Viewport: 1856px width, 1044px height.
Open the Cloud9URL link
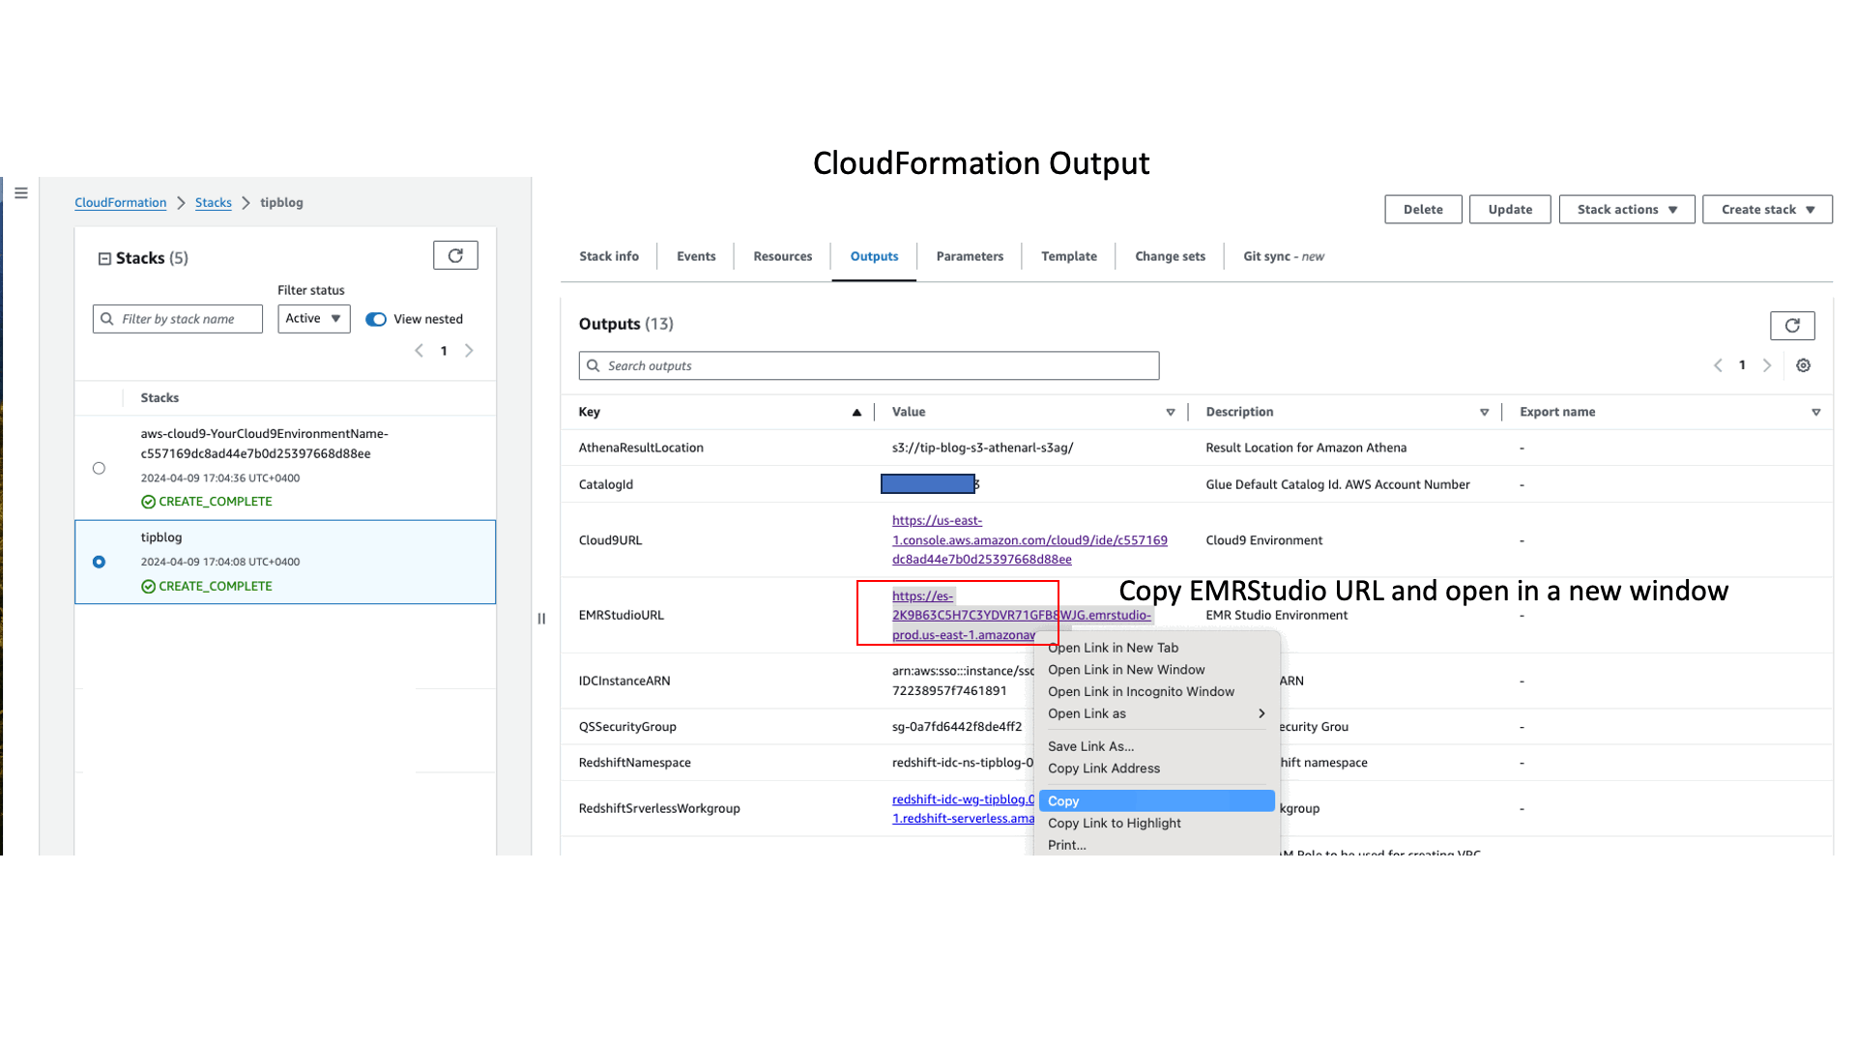[1029, 540]
